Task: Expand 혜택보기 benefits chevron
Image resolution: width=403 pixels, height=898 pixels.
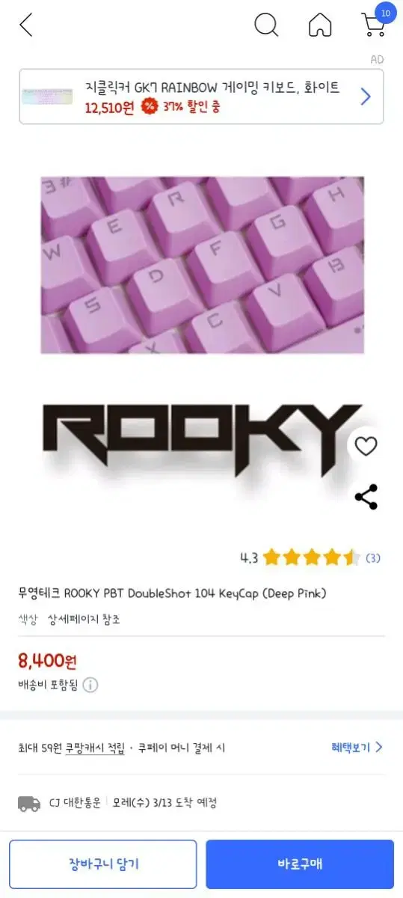Action: coord(379,747)
